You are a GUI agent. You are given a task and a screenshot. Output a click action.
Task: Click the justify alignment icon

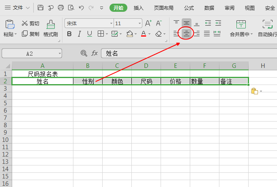point(207,33)
